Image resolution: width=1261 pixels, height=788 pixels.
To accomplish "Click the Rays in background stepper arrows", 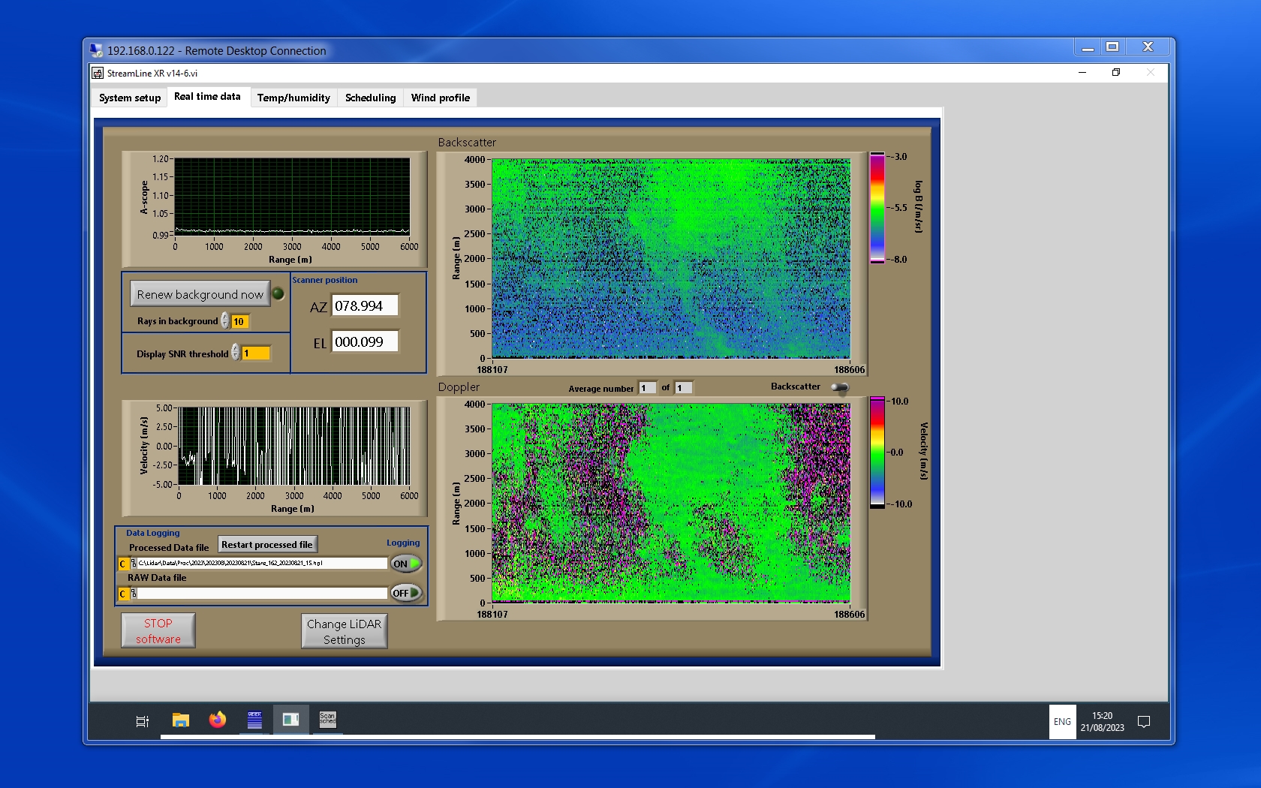I will click(x=224, y=321).
